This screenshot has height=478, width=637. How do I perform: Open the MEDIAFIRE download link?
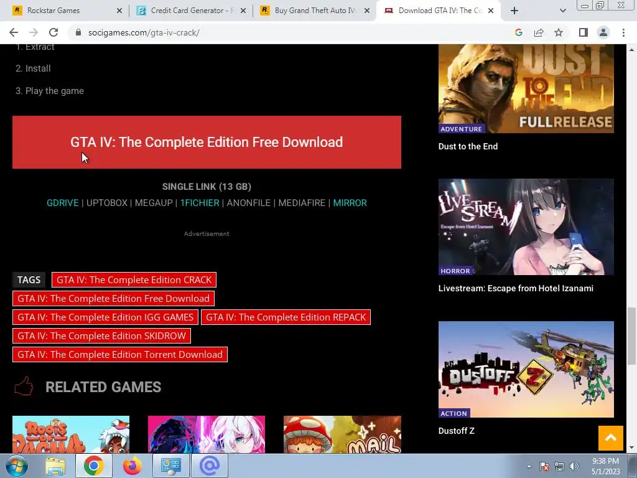pos(302,203)
